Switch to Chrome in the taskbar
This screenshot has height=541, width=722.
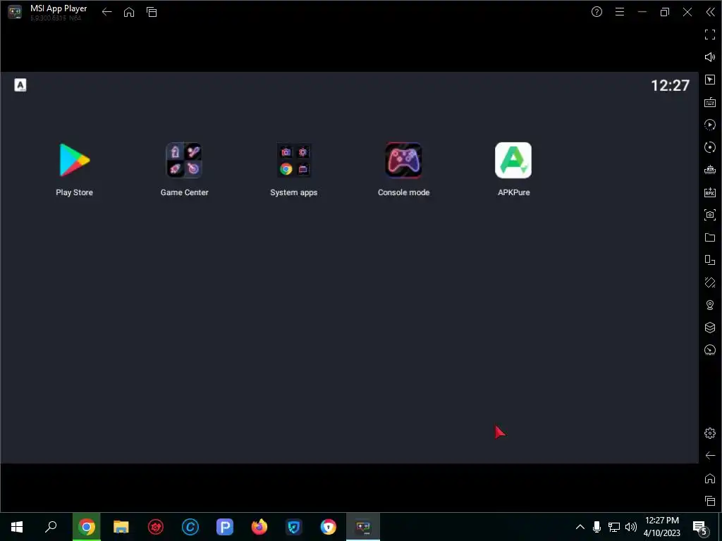click(x=86, y=527)
